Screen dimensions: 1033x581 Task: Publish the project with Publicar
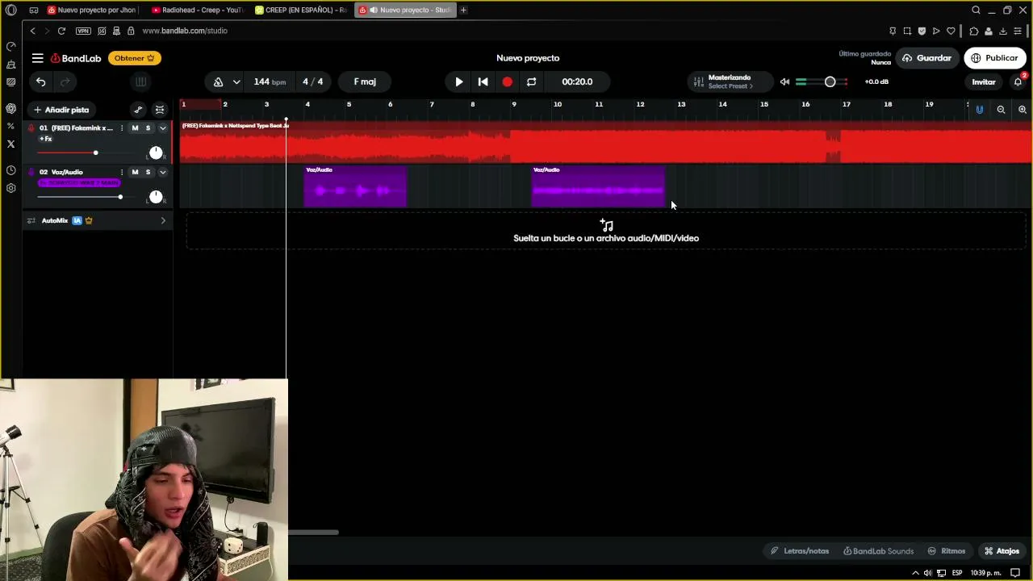tap(994, 58)
